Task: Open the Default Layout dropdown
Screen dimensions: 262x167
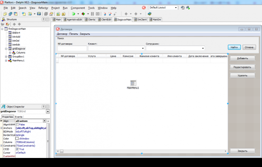Action: pyautogui.click(x=176, y=8)
